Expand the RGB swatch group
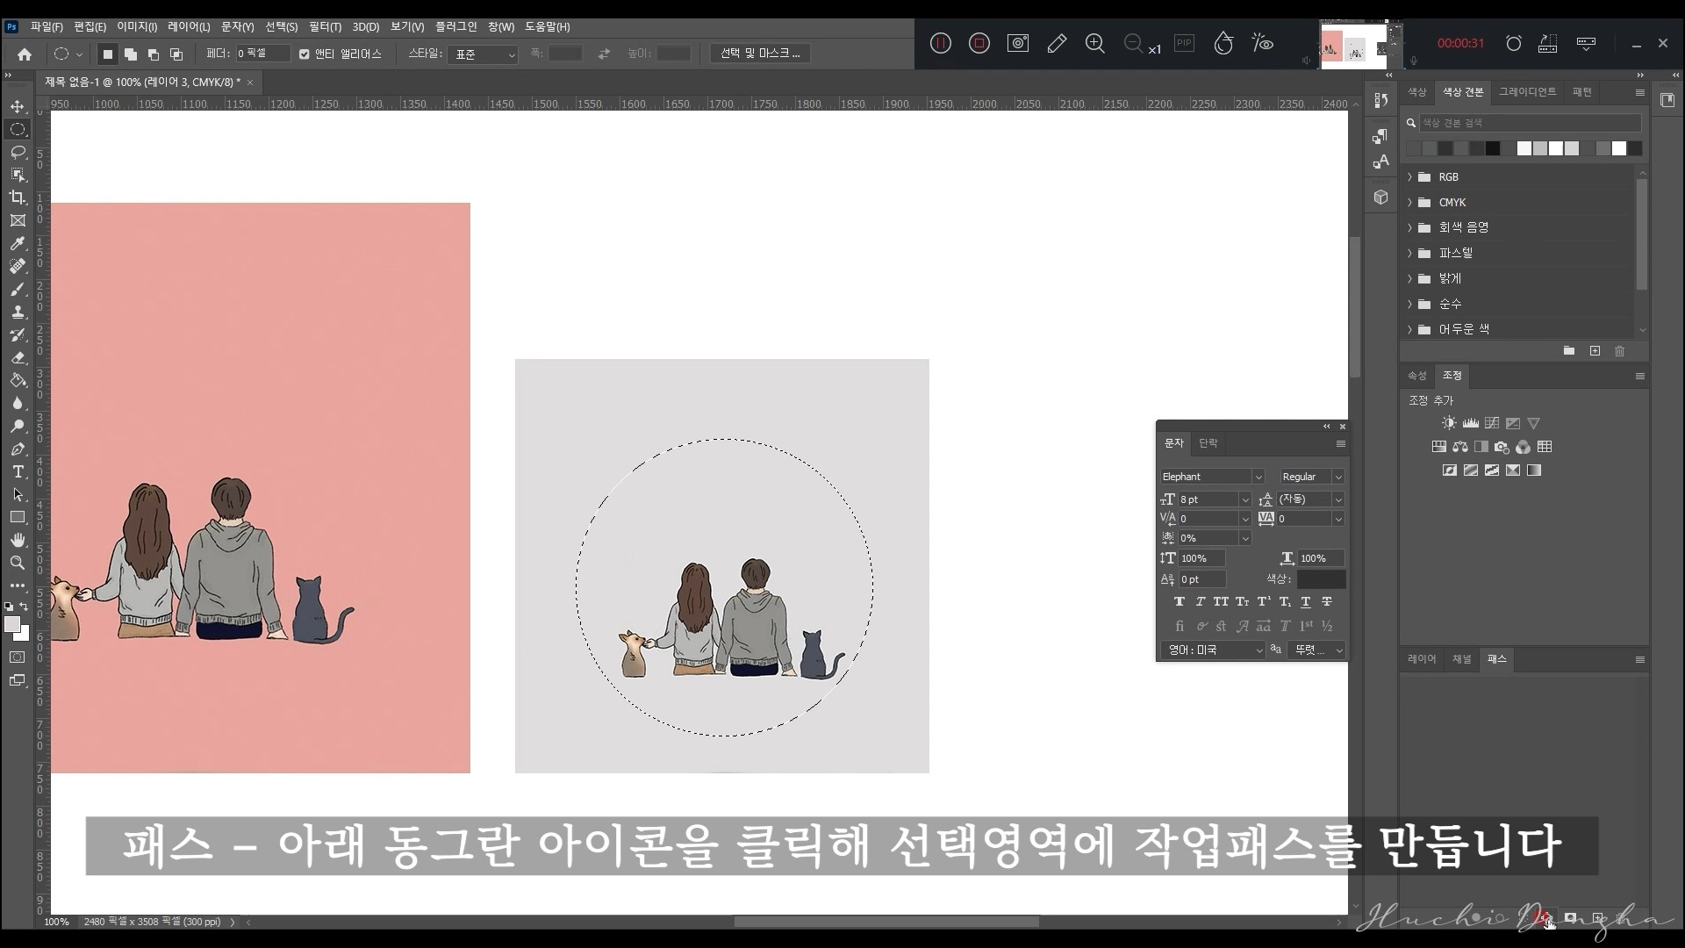The height and width of the screenshot is (948, 1685). click(x=1411, y=176)
